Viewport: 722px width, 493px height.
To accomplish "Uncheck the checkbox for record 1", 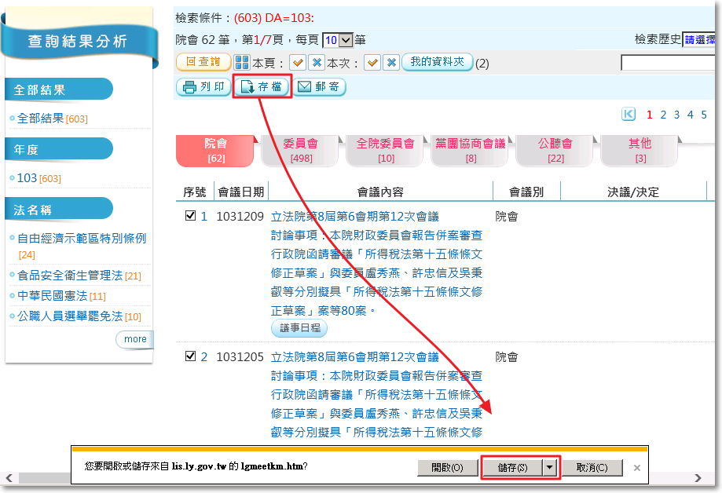I will point(190,216).
